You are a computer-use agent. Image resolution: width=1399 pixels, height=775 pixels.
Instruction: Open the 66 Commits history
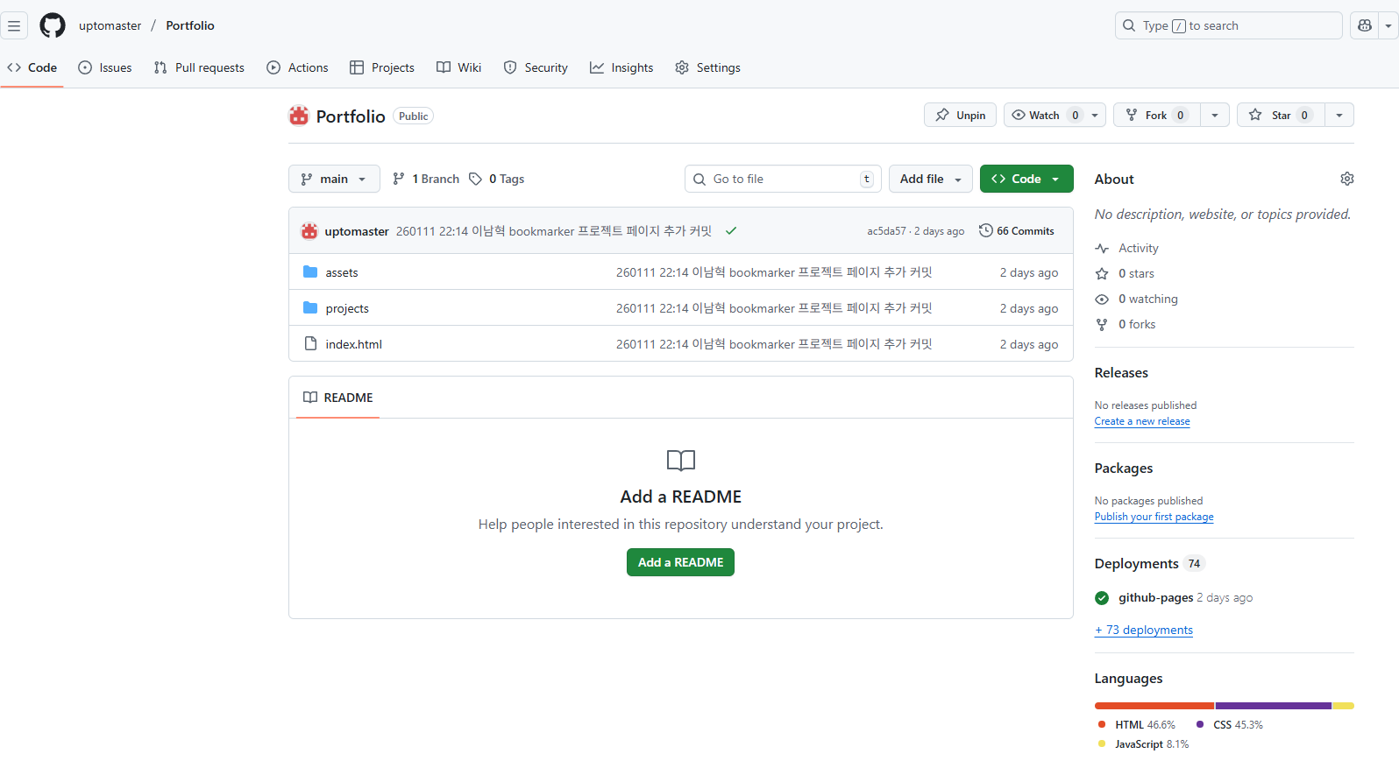point(1016,231)
